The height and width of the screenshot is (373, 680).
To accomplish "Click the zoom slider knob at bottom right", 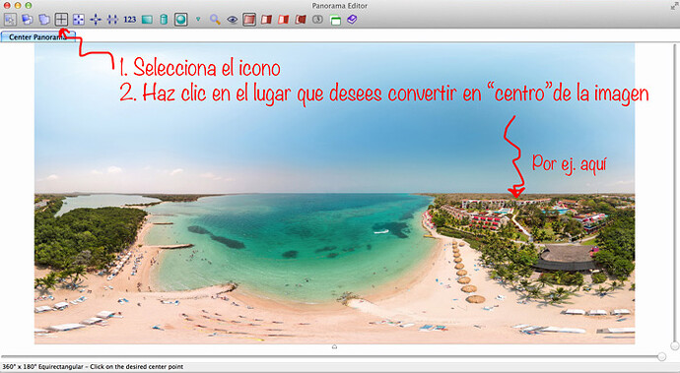I will click(x=662, y=356).
